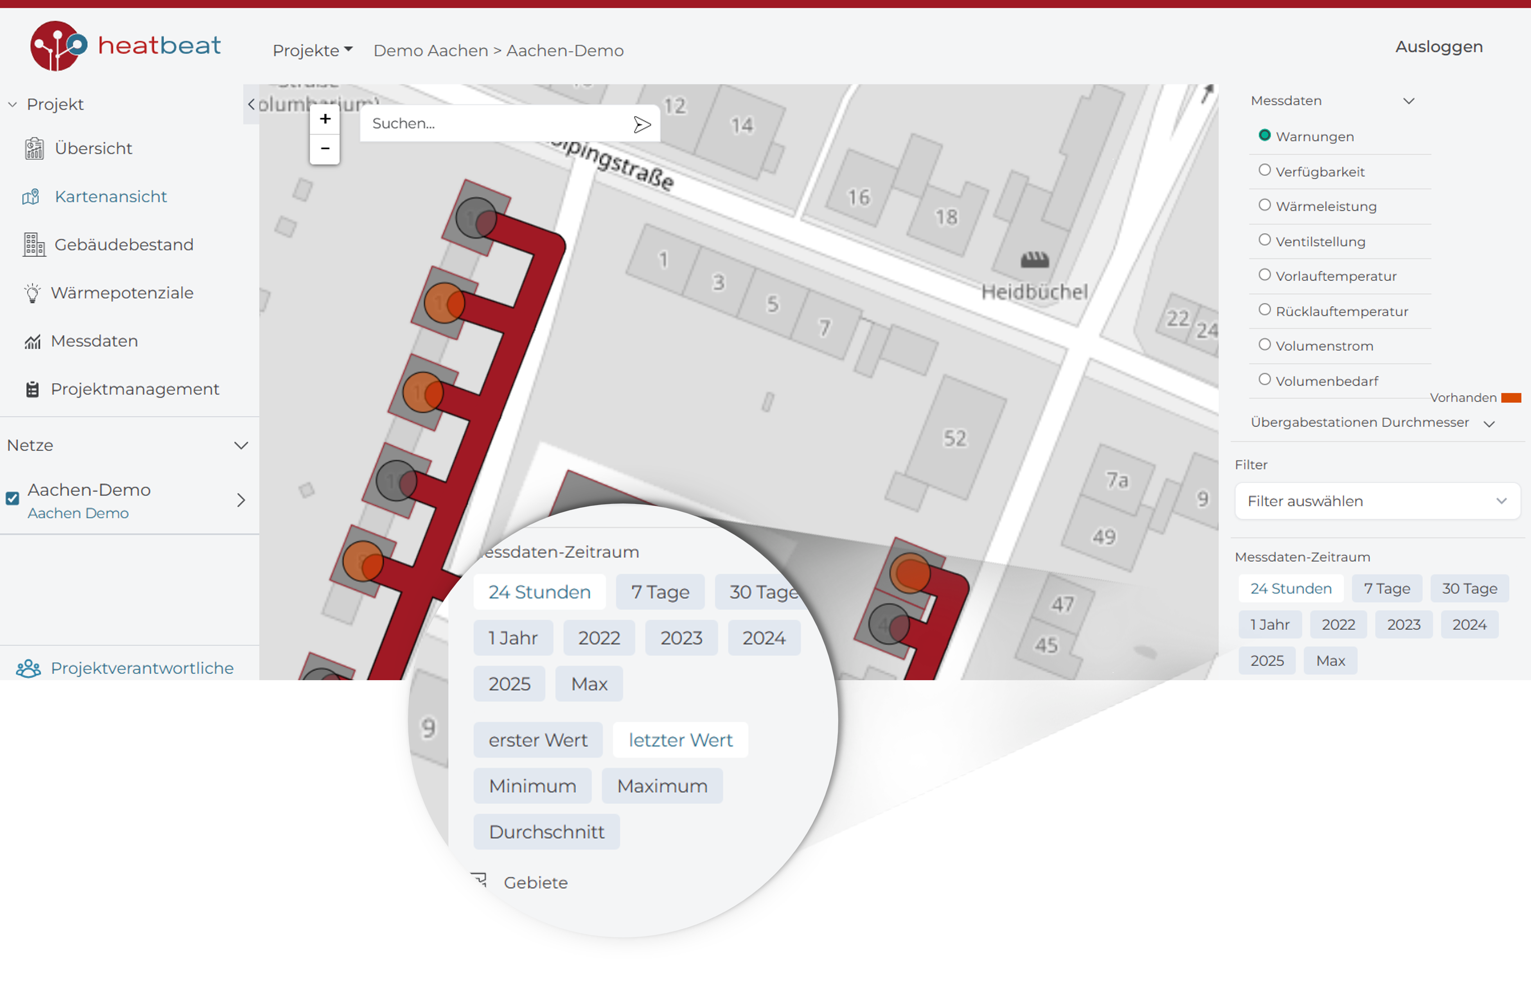Click the Projektmanagement clipboard icon

click(x=32, y=389)
